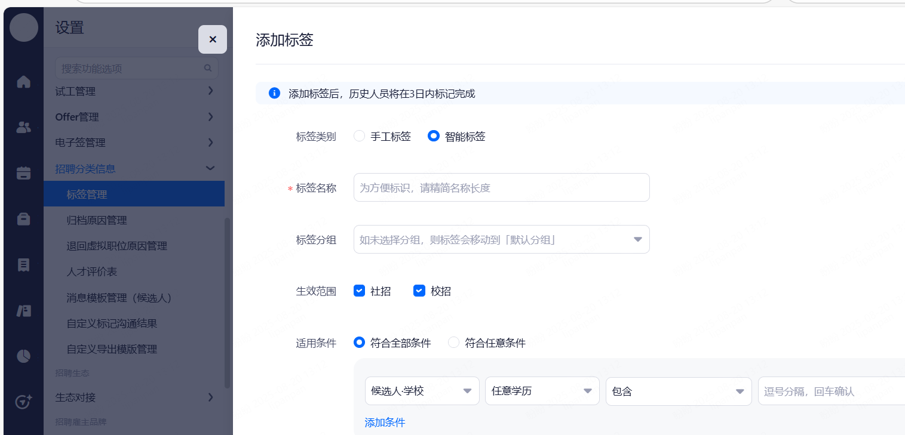Go to 人才评价表 menu item
The width and height of the screenshot is (905, 435).
coord(92,272)
